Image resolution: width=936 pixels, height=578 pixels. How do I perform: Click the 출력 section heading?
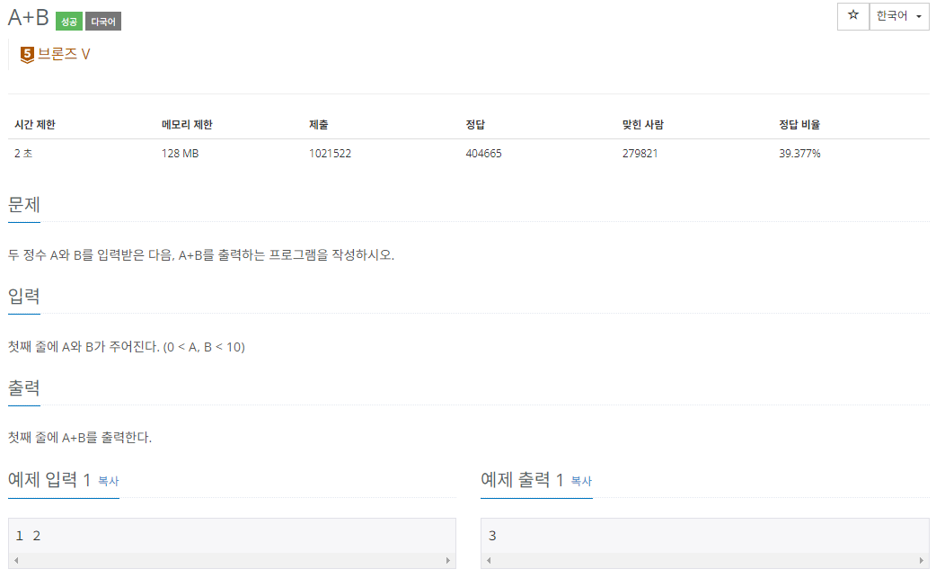click(24, 388)
